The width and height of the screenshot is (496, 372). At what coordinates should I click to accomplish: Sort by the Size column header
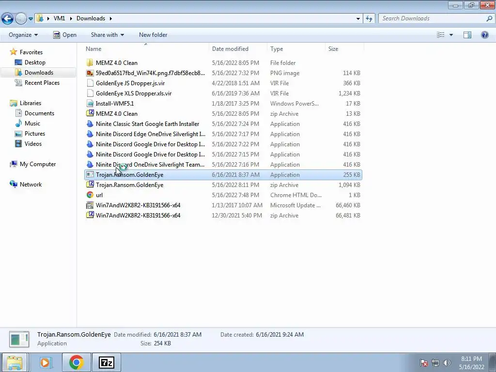tap(333, 49)
